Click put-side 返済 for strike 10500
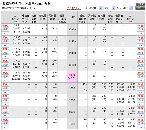The width and height of the screenshot is (146, 130). 141,65
